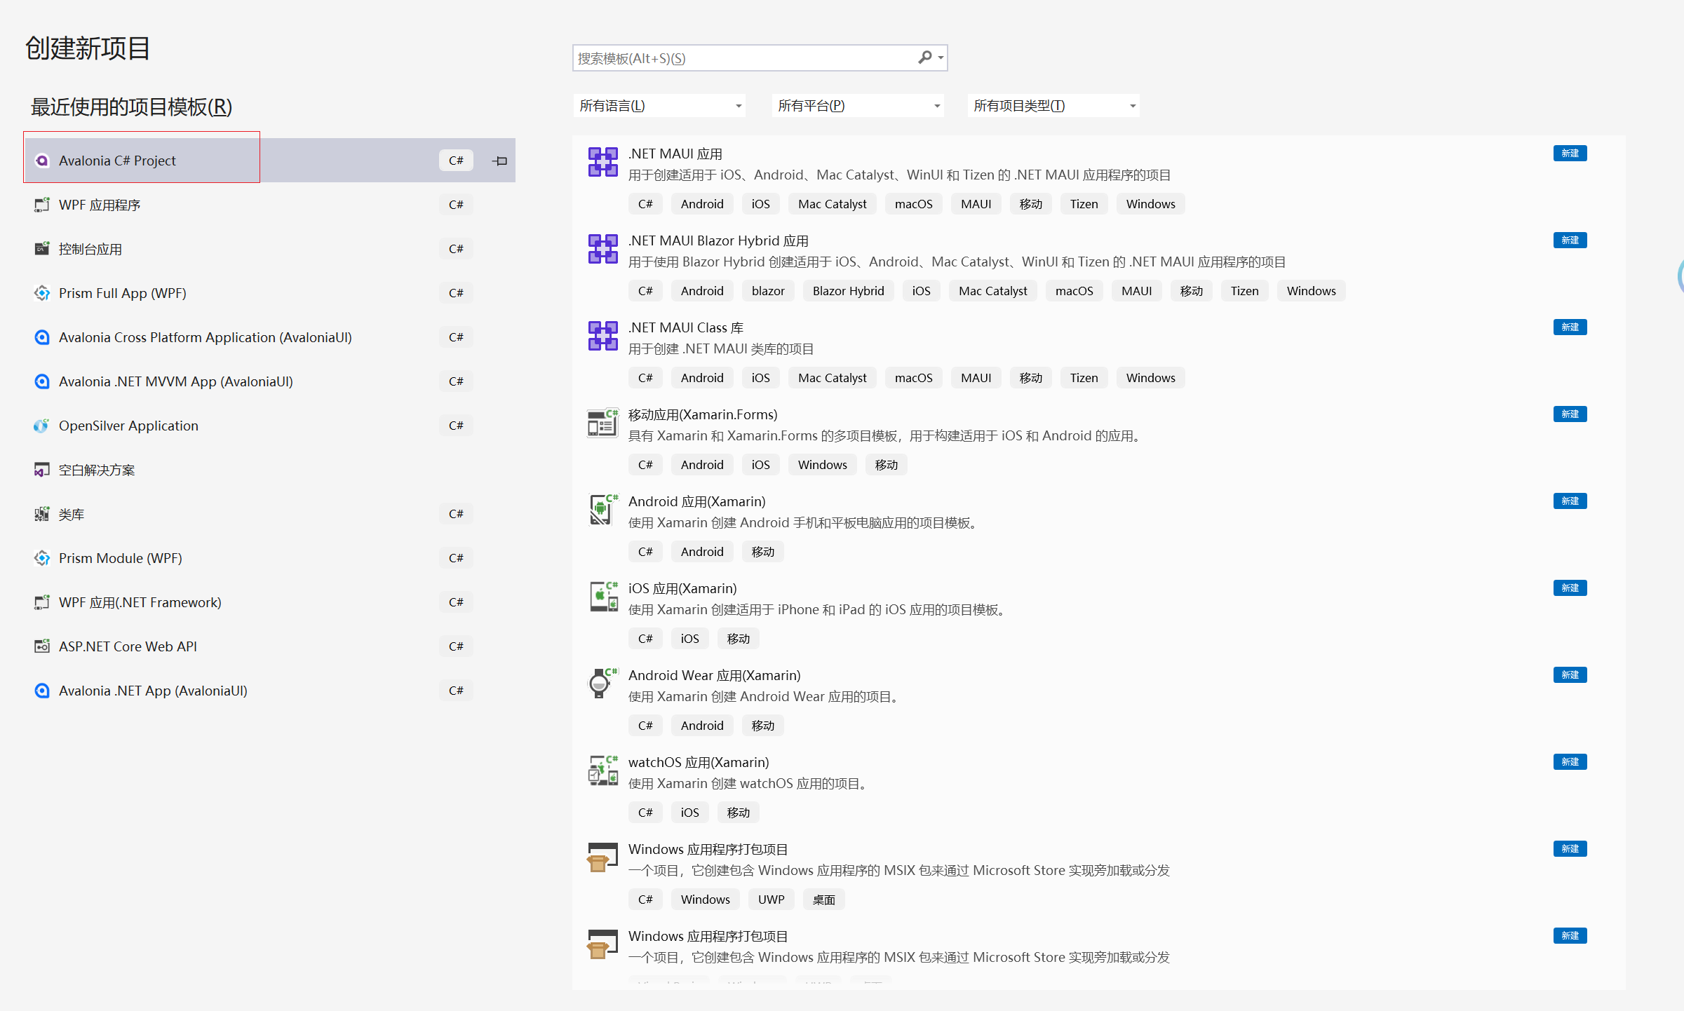Click the watchOS 应用(Xamarin) template icon
This screenshot has width=1684, height=1011.
click(x=602, y=771)
